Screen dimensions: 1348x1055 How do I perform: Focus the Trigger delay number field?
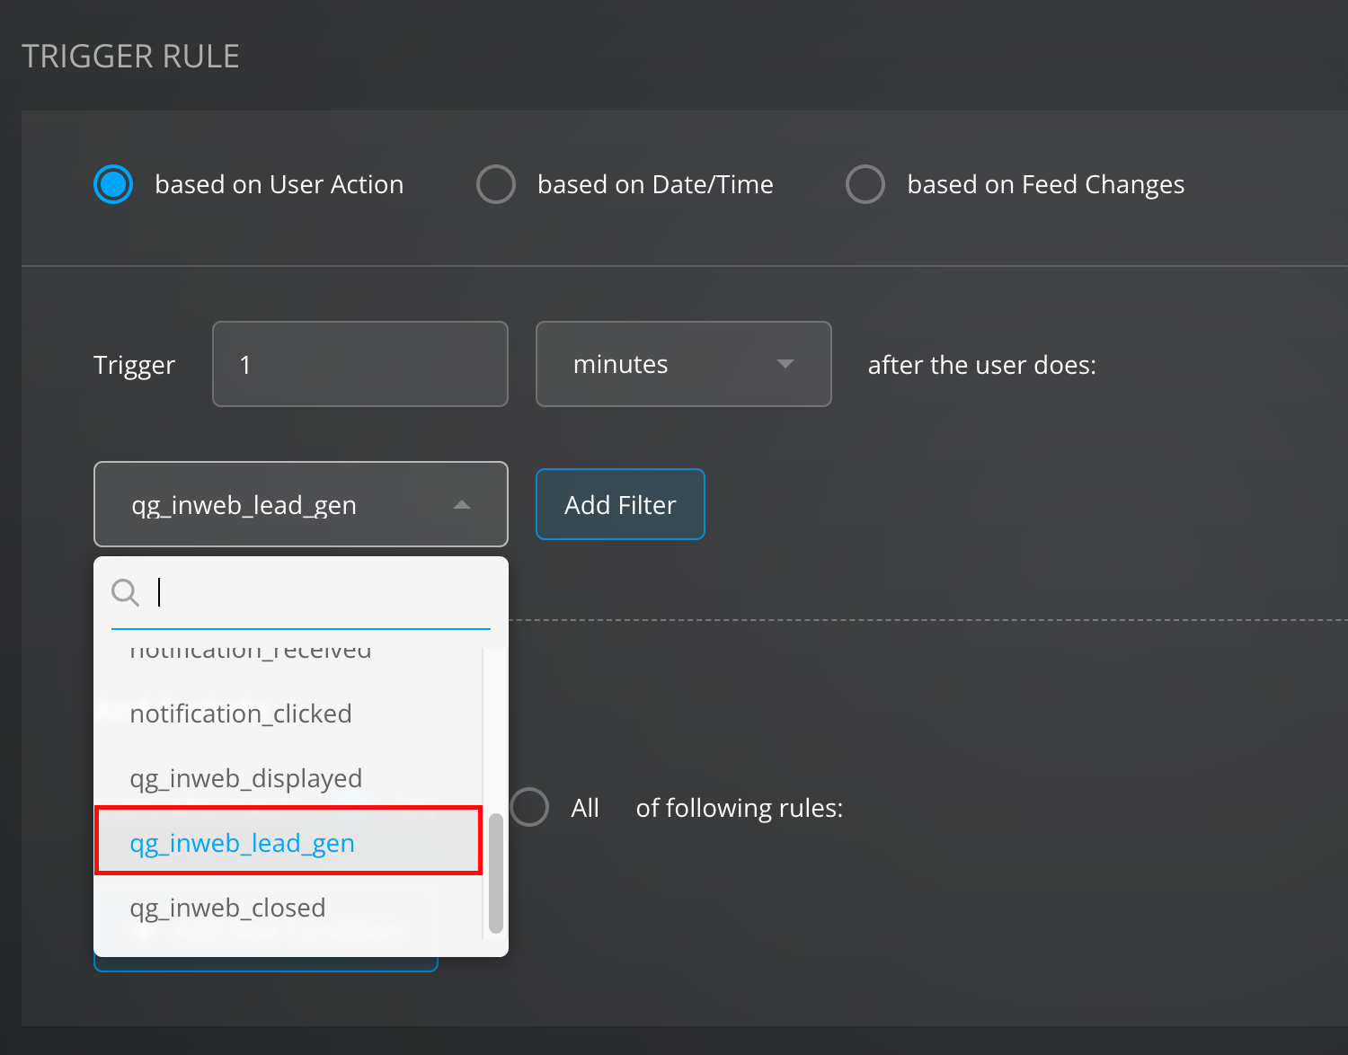pyautogui.click(x=359, y=364)
